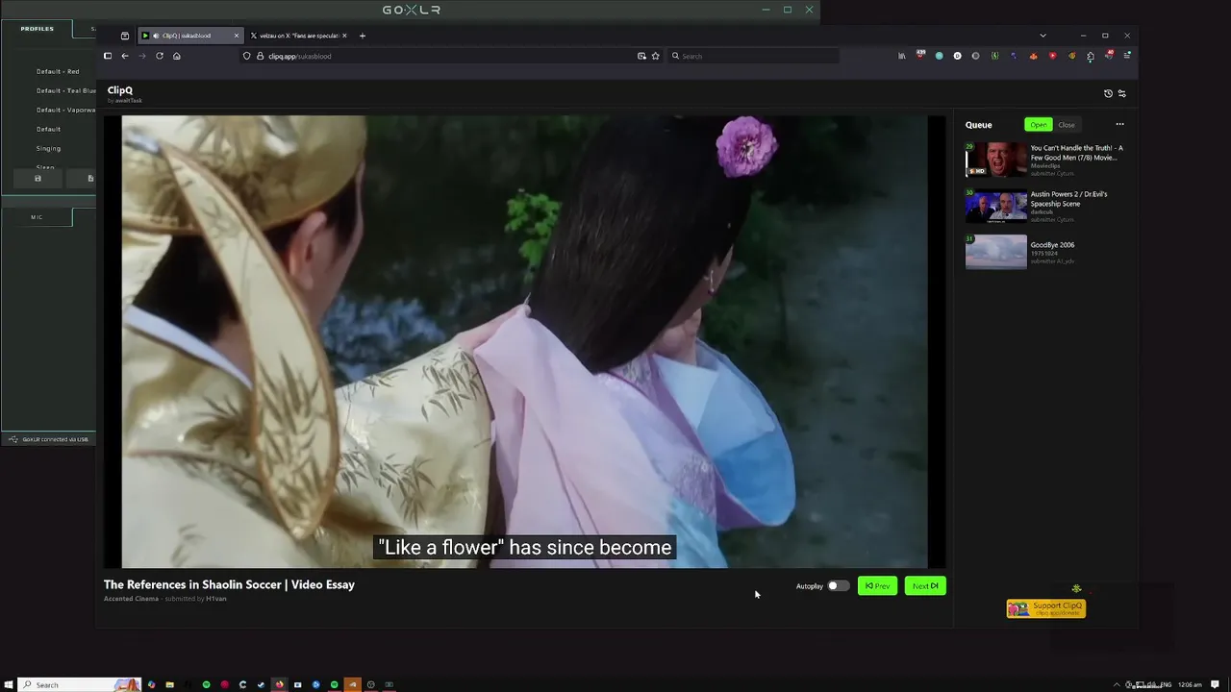This screenshot has width=1231, height=692.
Task: Reload the ClipQ page
Action: (x=160, y=56)
